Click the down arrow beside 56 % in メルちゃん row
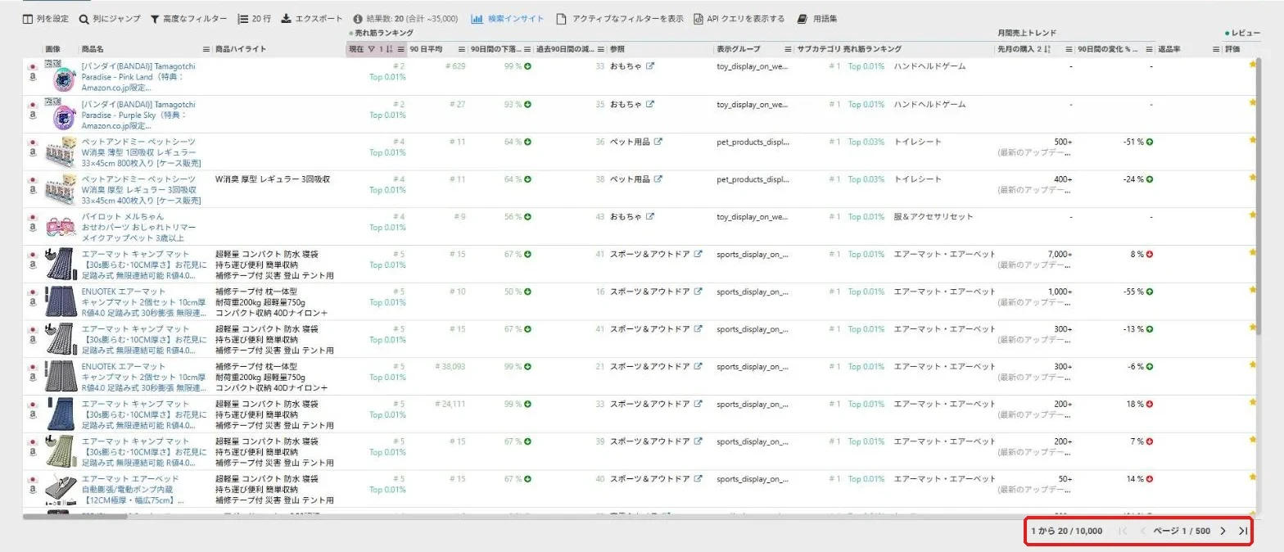The image size is (1284, 552). pyautogui.click(x=528, y=217)
